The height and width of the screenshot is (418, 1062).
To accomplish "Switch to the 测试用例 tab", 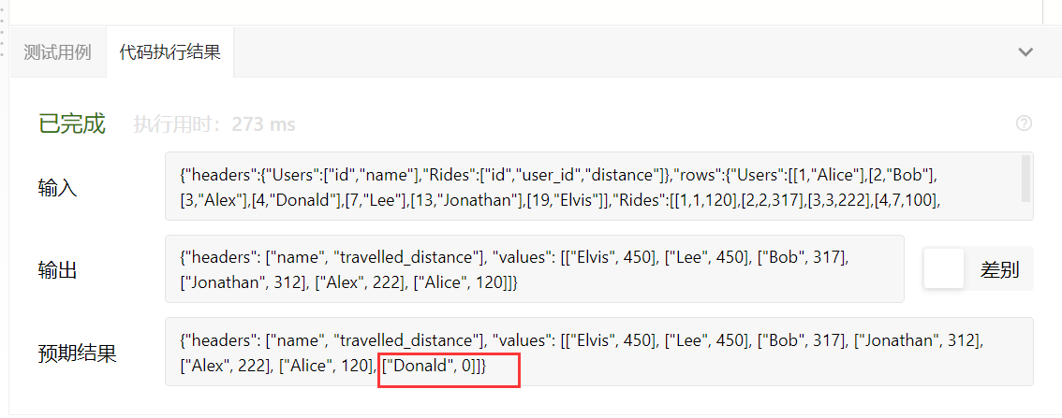I will coord(57,52).
